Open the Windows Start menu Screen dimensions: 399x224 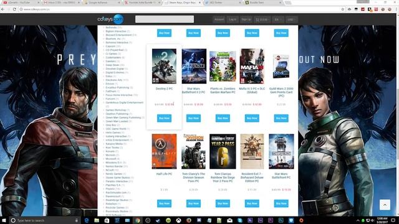(4, 220)
